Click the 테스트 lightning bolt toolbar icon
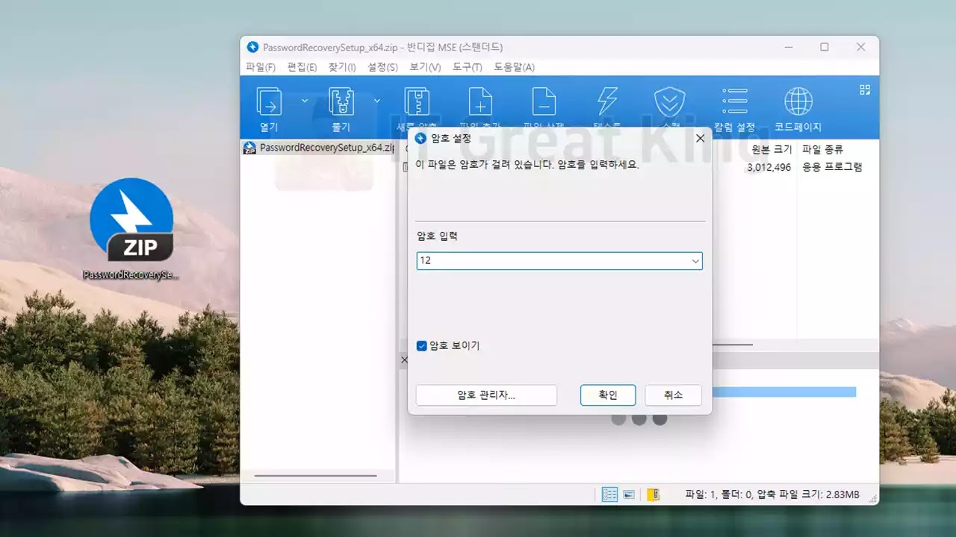Viewport: 956px width, 537px height. (x=607, y=101)
